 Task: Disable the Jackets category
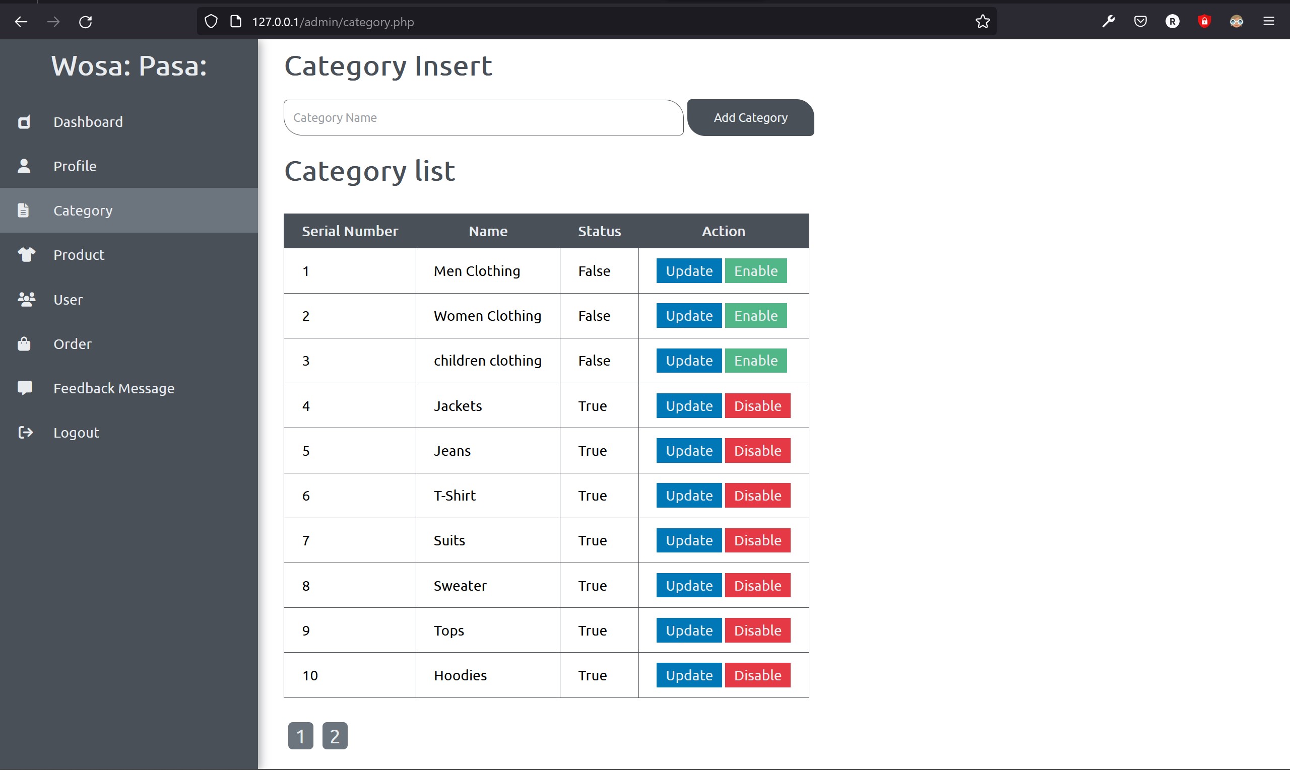coord(757,406)
